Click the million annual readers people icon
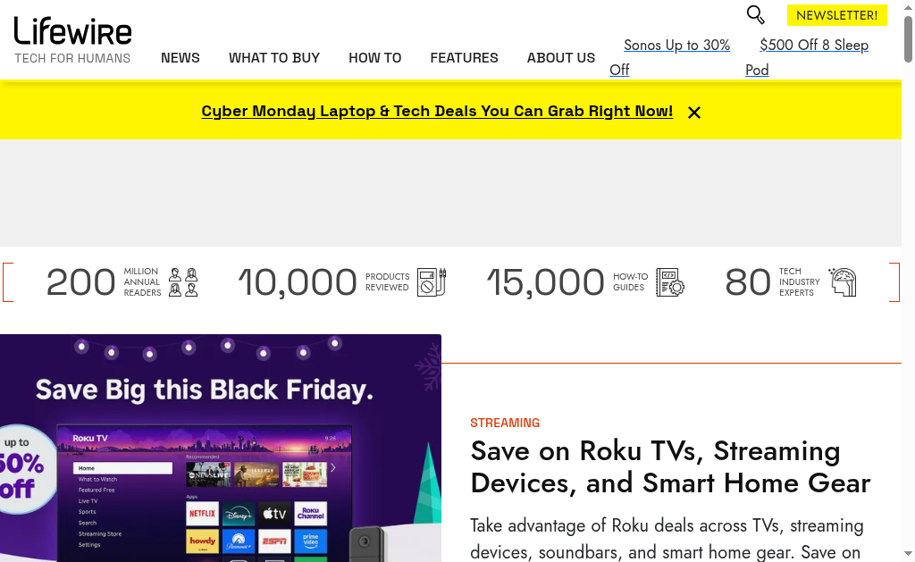 (x=183, y=282)
